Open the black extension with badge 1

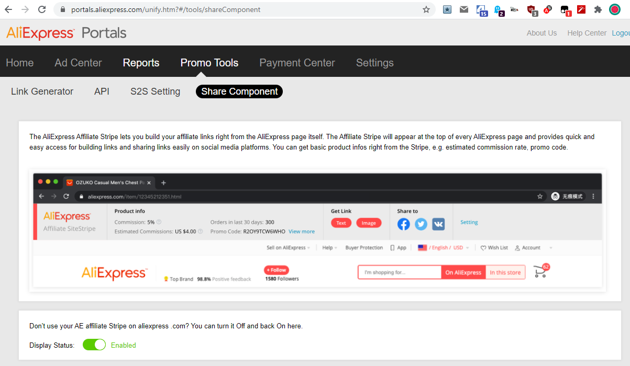[x=565, y=10]
